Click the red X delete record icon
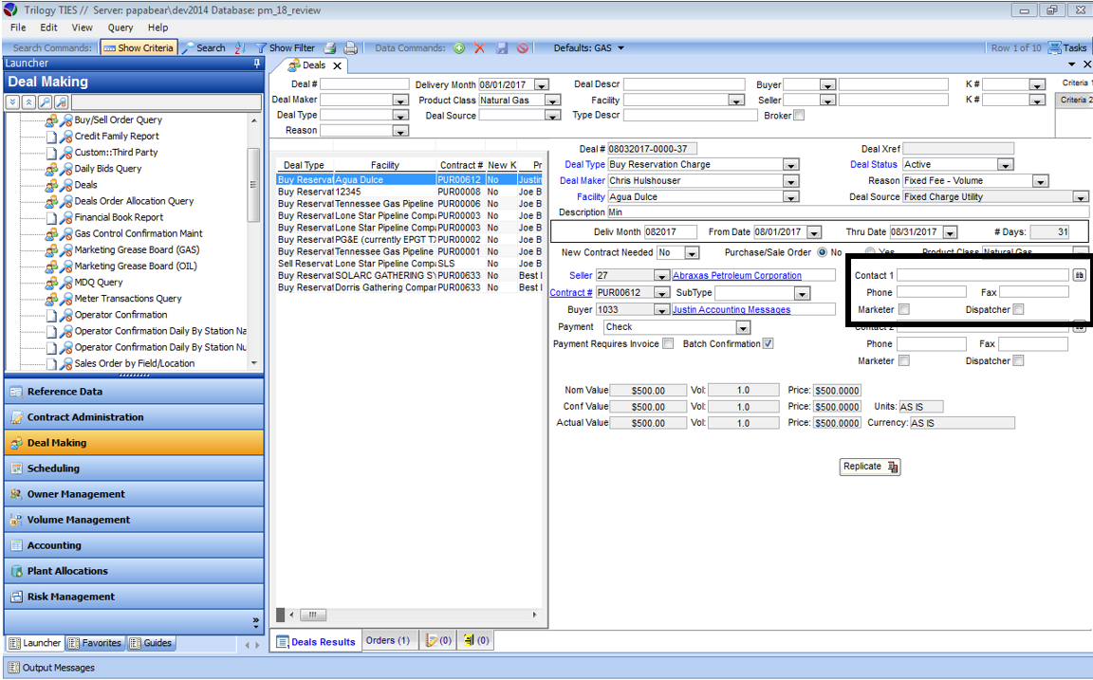Viewport: 1093px width, 680px height. click(x=479, y=47)
